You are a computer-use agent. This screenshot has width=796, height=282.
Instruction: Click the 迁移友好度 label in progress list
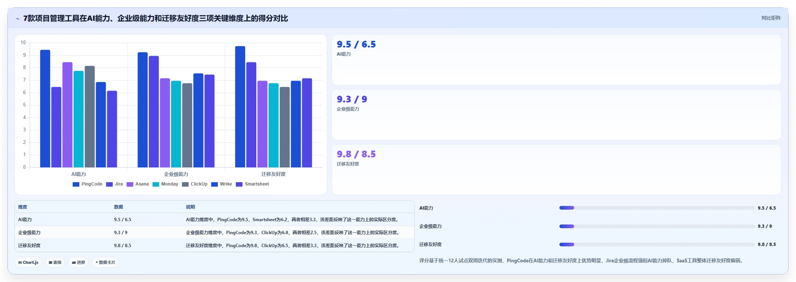[430, 245]
